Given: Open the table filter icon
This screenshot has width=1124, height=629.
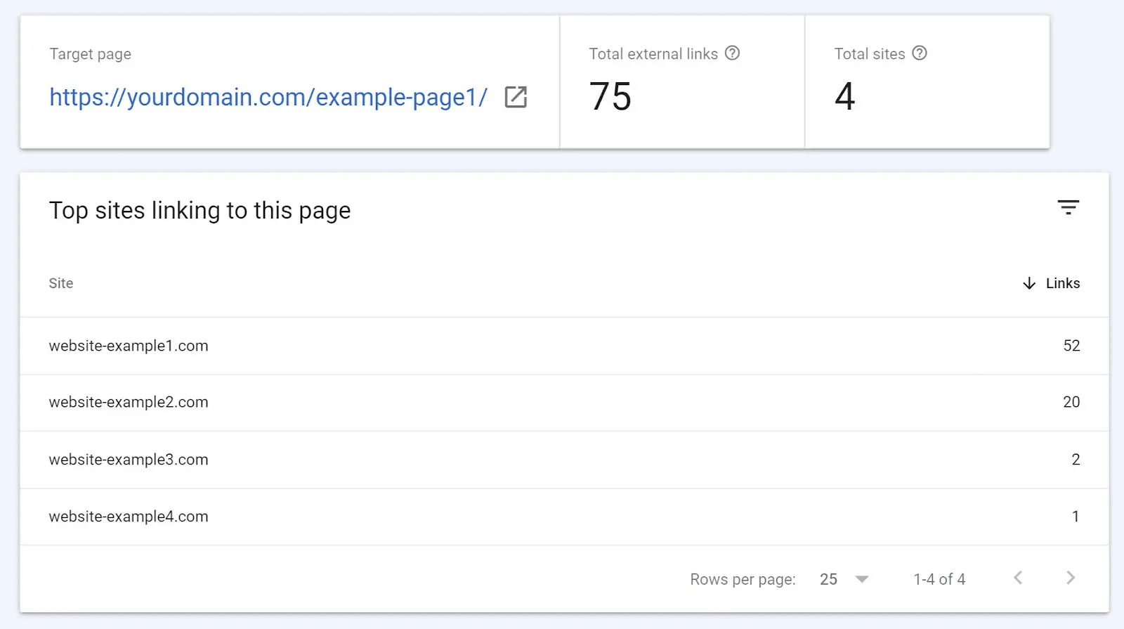Looking at the screenshot, I should [x=1068, y=207].
